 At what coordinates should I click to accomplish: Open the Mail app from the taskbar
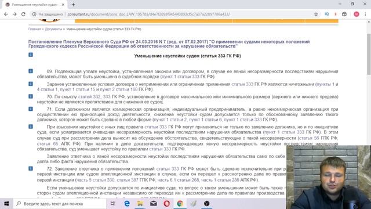pyautogui.click(x=153, y=204)
